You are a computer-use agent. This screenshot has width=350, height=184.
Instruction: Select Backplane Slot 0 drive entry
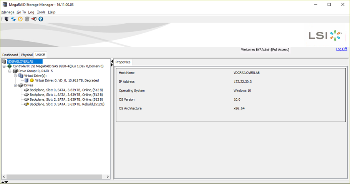coord(66,90)
